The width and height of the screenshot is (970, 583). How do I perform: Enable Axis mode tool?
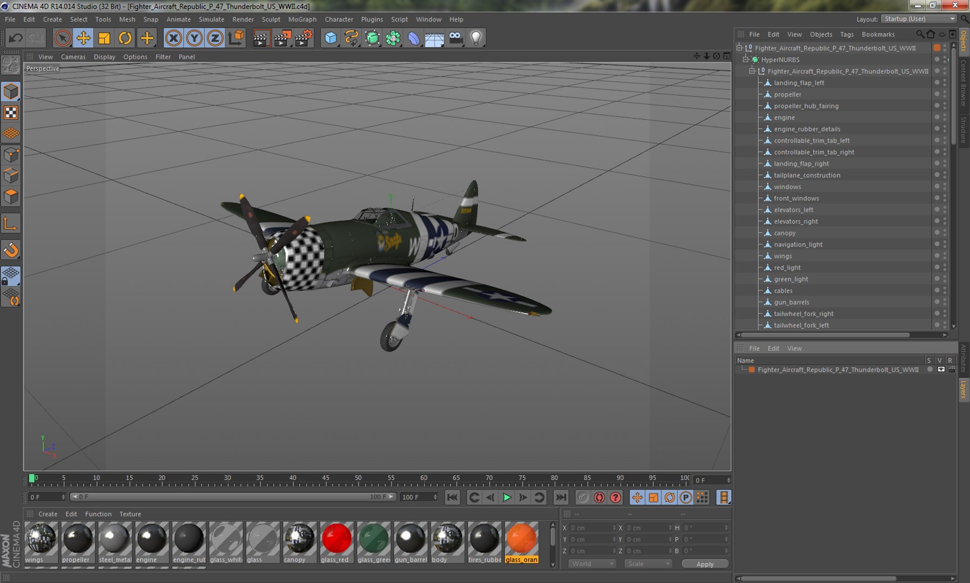tap(11, 223)
